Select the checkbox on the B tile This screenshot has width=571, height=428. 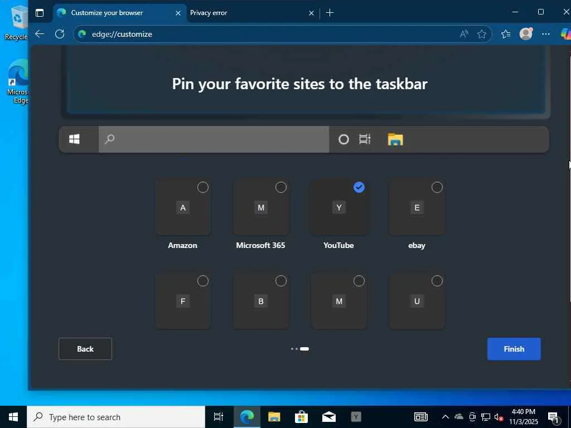pyautogui.click(x=281, y=281)
